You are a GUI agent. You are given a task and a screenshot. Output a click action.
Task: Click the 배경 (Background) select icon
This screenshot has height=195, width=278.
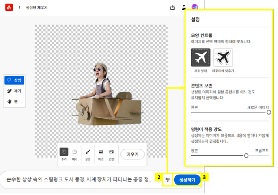pos(101,154)
